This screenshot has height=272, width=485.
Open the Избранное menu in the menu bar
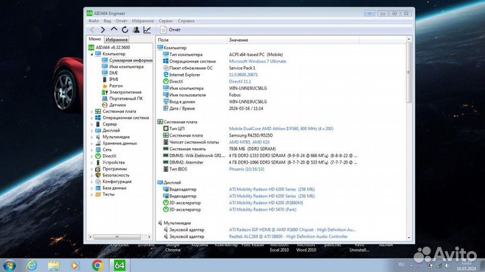[x=143, y=21]
